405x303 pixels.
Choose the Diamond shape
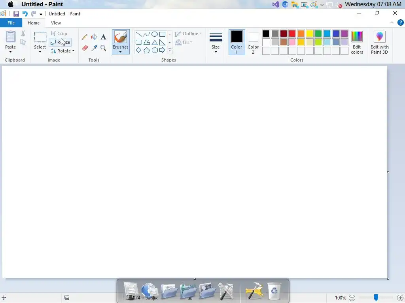tap(139, 50)
